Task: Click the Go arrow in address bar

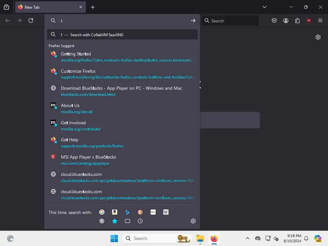Action: 193,20
